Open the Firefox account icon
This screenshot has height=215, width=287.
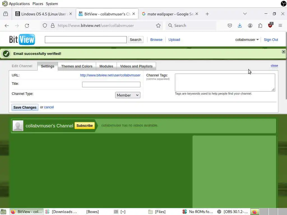[x=250, y=25]
